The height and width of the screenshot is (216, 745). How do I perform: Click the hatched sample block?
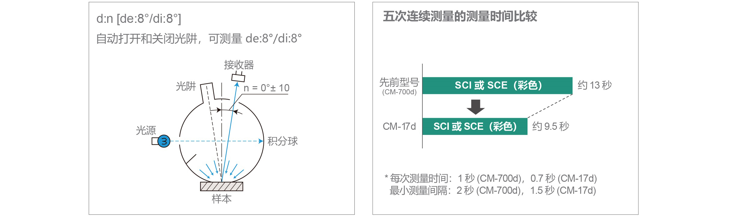pyautogui.click(x=222, y=187)
